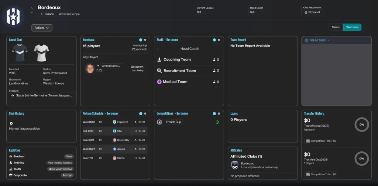378x186 pixels.
Task: Click the Highest league position award icon
Action: pos(11,124)
